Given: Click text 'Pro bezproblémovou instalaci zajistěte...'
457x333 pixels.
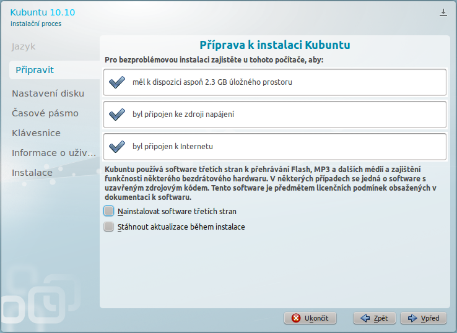Looking at the screenshot, I should click(214, 59).
